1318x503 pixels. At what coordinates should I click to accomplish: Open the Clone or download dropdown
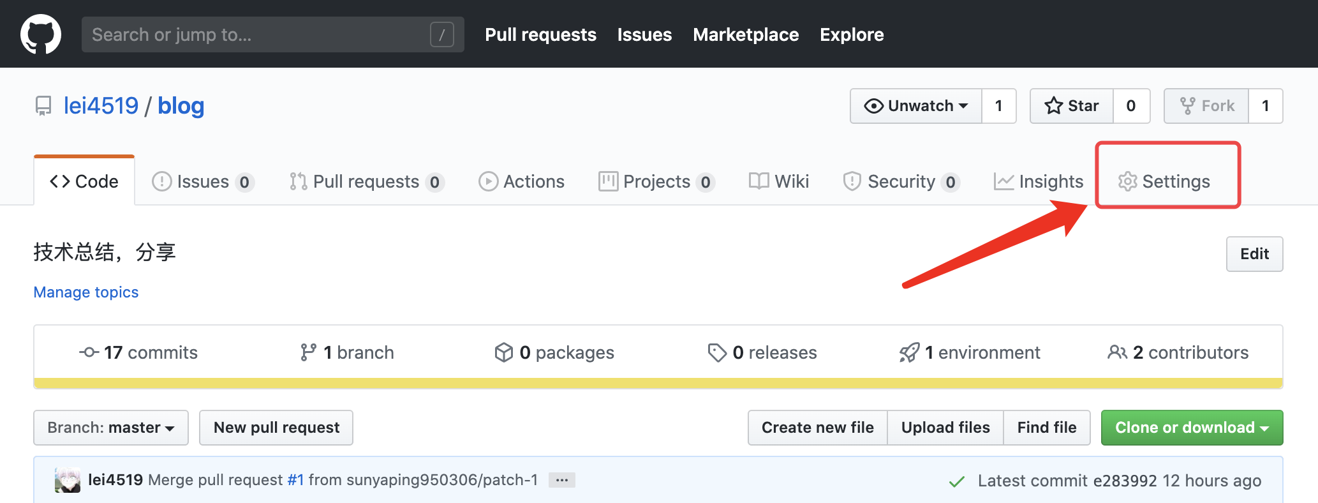tap(1191, 428)
